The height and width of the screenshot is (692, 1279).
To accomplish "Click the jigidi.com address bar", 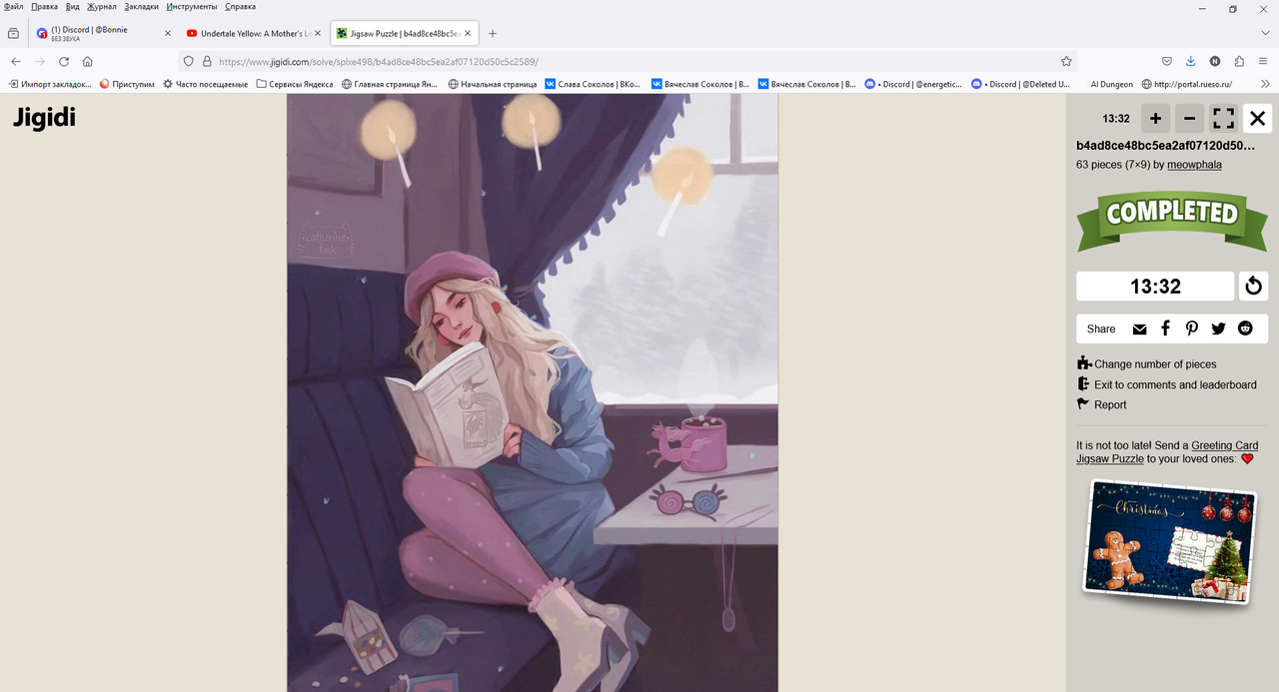I will coord(630,61).
